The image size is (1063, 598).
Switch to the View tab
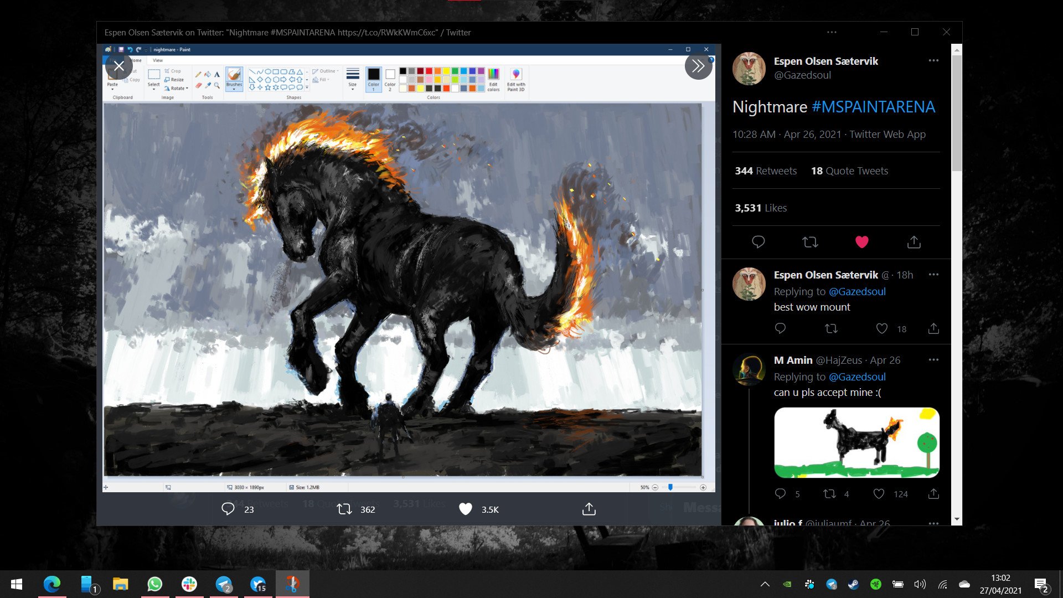[157, 60]
